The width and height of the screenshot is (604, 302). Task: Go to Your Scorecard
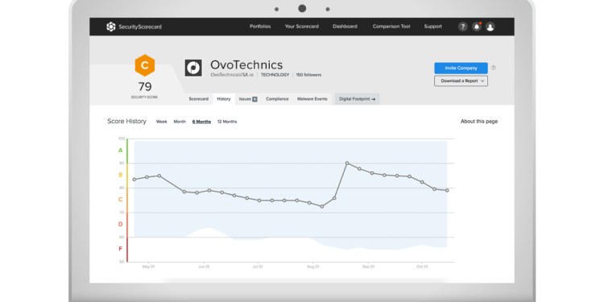coord(302,27)
